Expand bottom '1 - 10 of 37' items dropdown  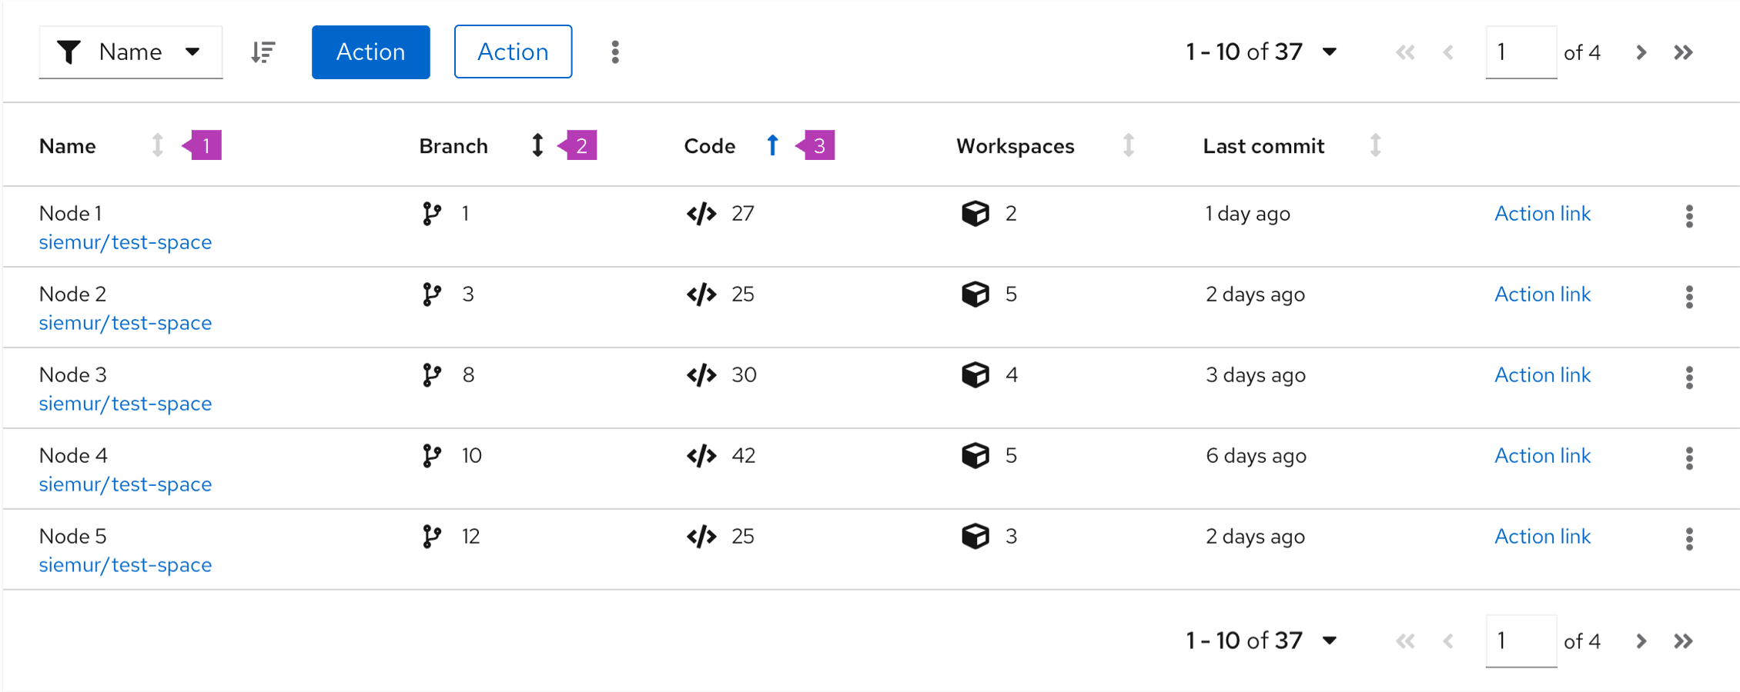1329,640
